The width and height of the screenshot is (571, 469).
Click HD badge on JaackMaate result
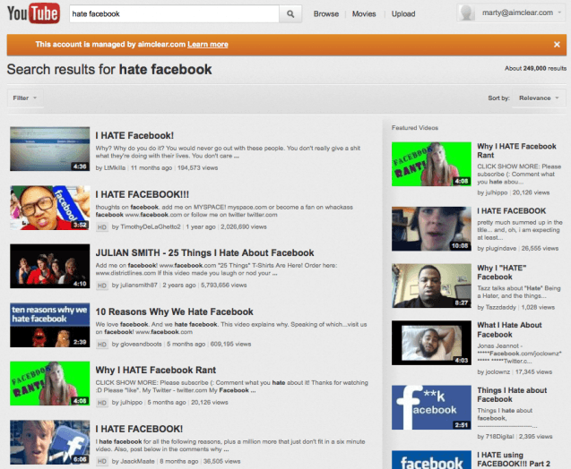point(102,462)
